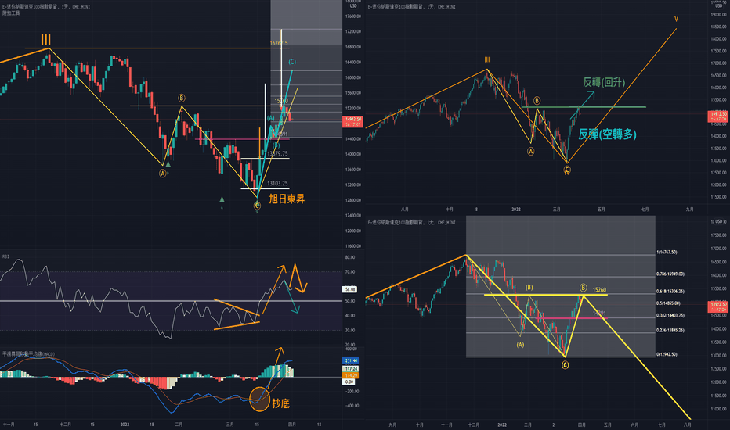Viewport: 730px width, 430px height.
Task: Click the MACD histogram value tag 117.24
Action: (x=350, y=369)
